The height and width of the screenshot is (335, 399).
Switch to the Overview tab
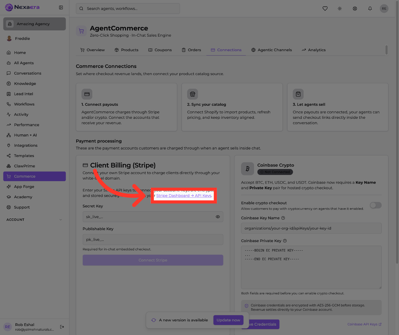[x=92, y=50]
